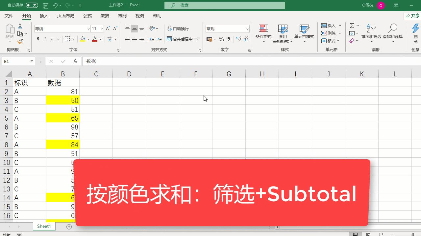Click the Share (共享) button

[412, 16]
